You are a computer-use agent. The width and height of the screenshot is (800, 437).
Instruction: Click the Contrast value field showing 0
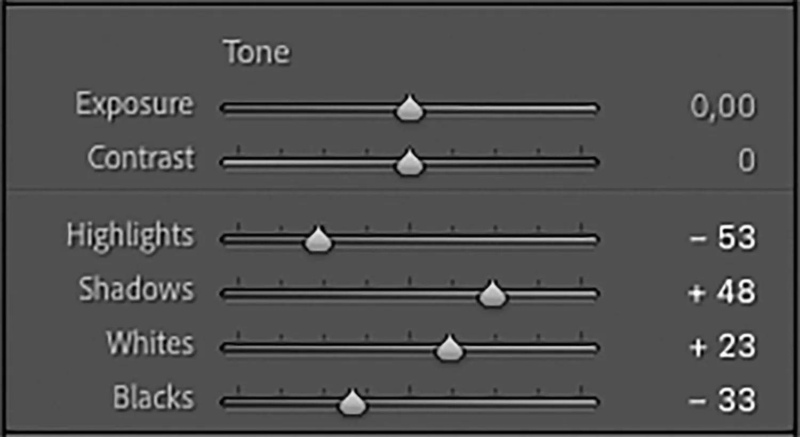[747, 160]
